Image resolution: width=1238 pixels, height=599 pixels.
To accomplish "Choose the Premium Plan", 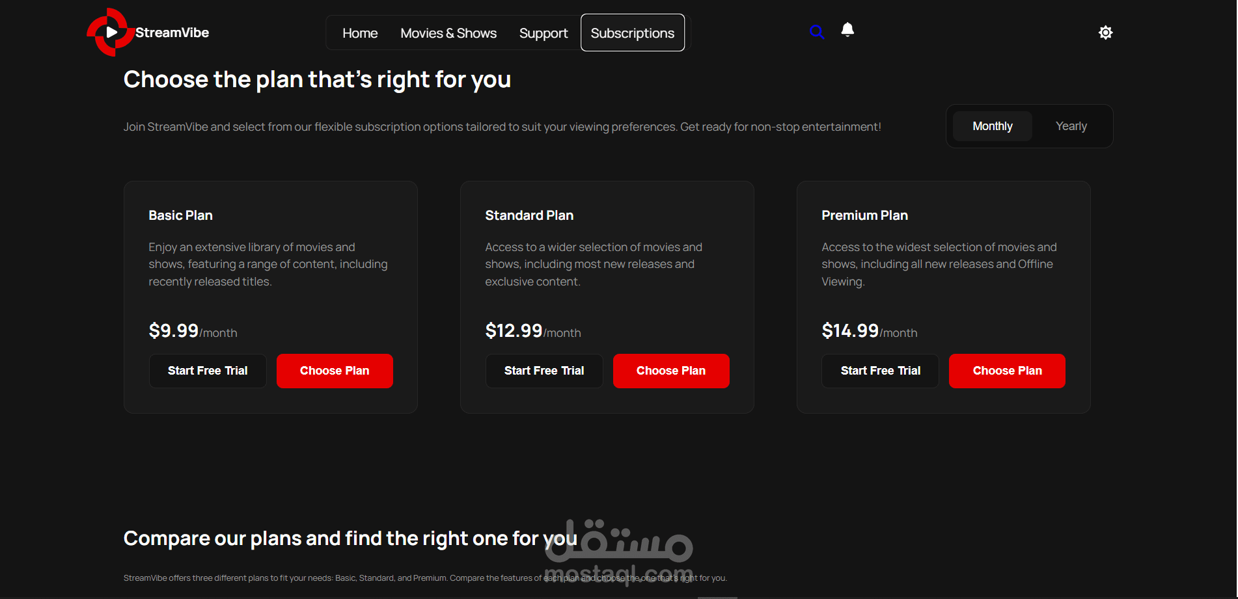I will [x=1007, y=371].
